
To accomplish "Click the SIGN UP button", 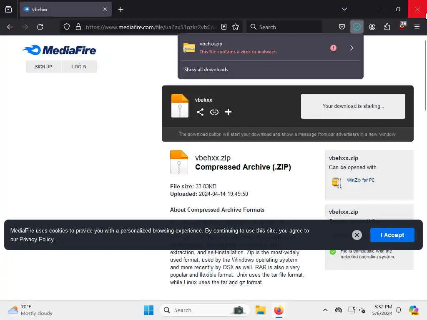I will (x=43, y=67).
